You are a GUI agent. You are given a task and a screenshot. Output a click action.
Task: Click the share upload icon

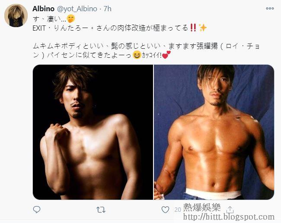click(230, 209)
